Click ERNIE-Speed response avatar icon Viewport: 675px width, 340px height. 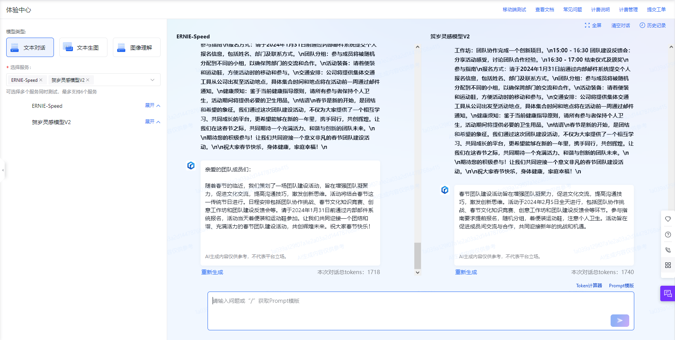[x=191, y=166]
